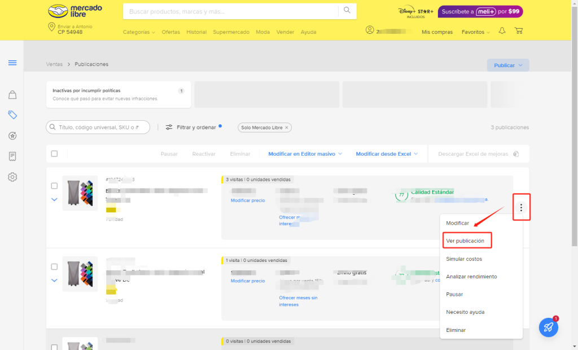Open Mis compras
Screen dimensions: 578x350
point(437,32)
